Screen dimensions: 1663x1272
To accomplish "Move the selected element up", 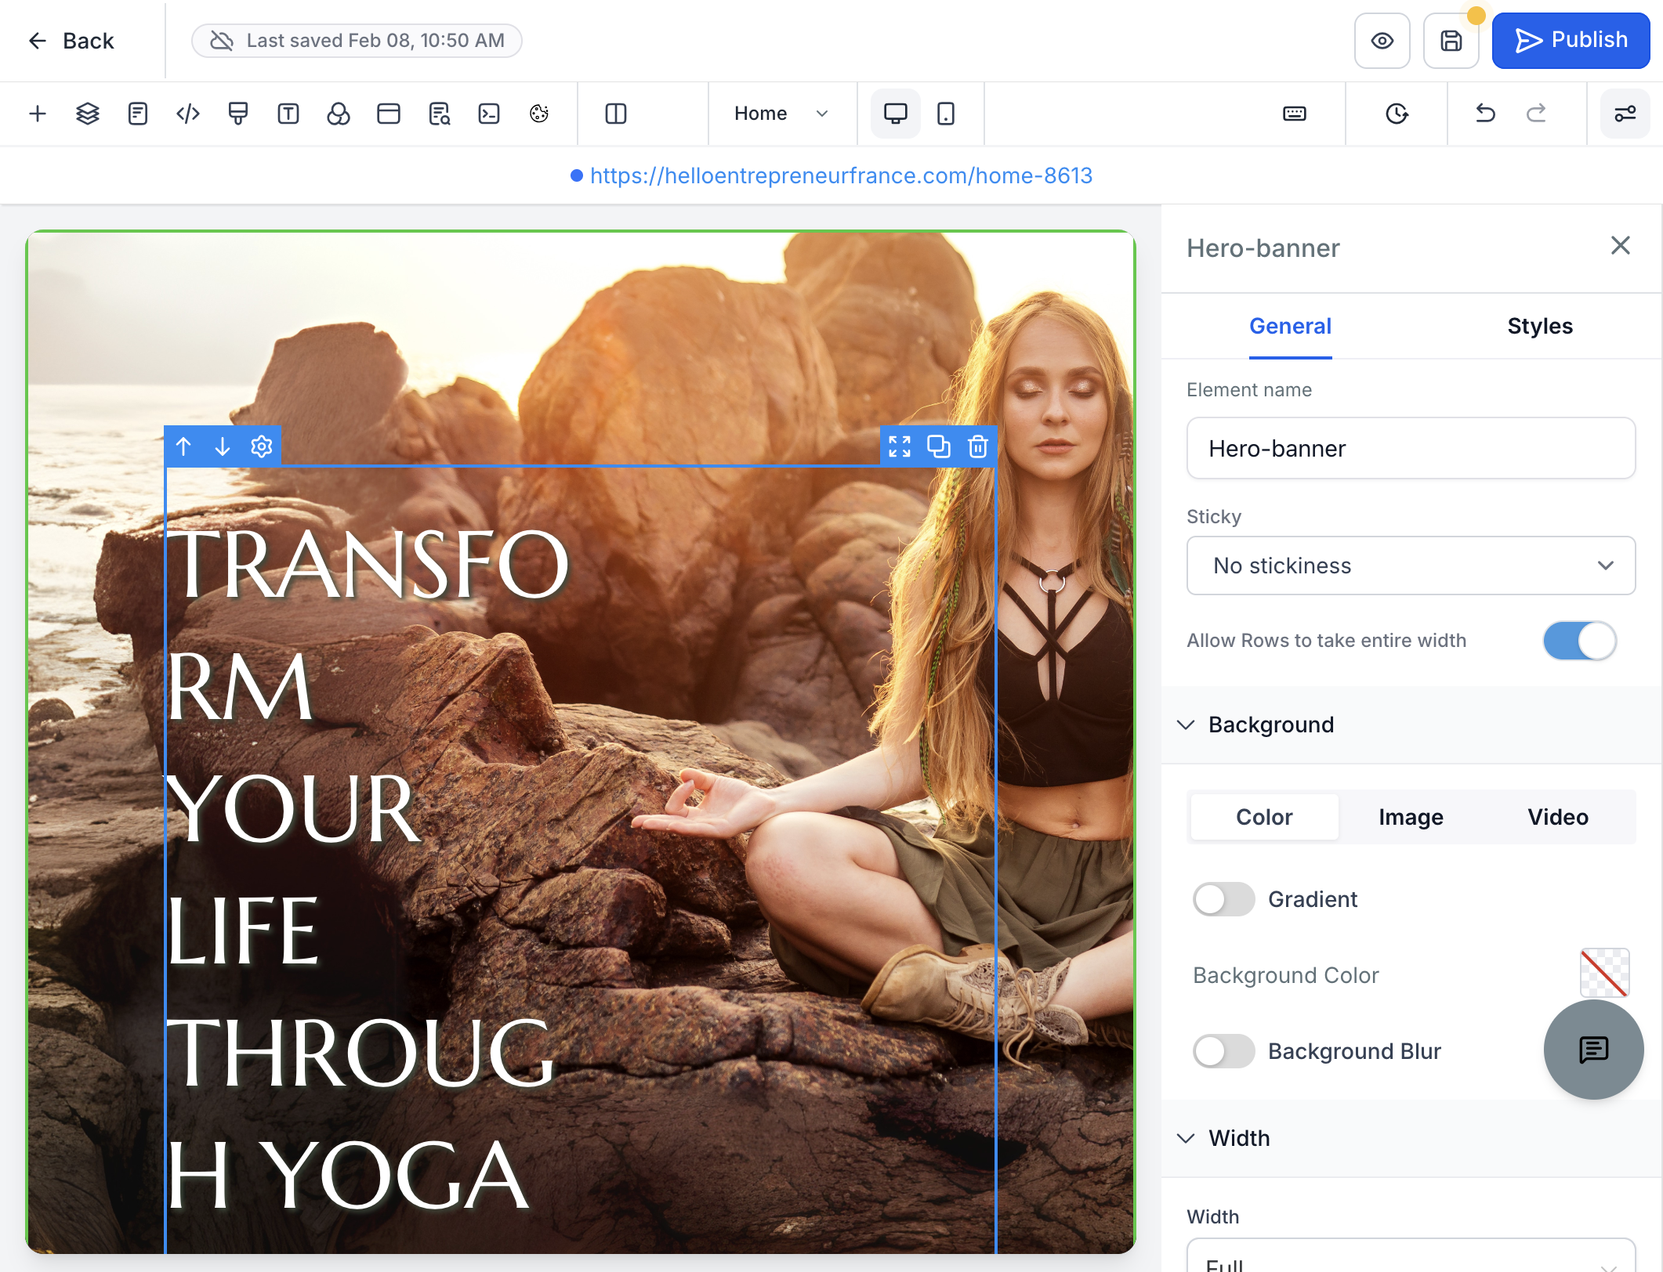I will [183, 446].
